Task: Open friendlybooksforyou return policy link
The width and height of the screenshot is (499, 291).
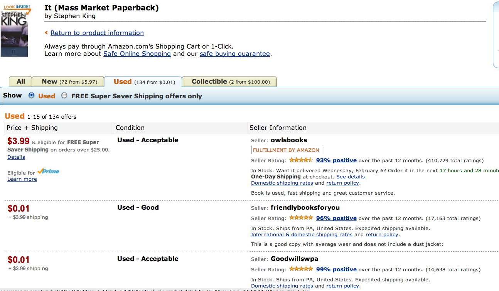Action: pos(382,234)
